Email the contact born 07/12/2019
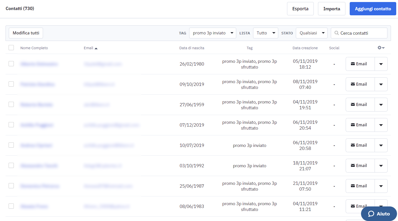The width and height of the screenshot is (398, 221). 360,125
